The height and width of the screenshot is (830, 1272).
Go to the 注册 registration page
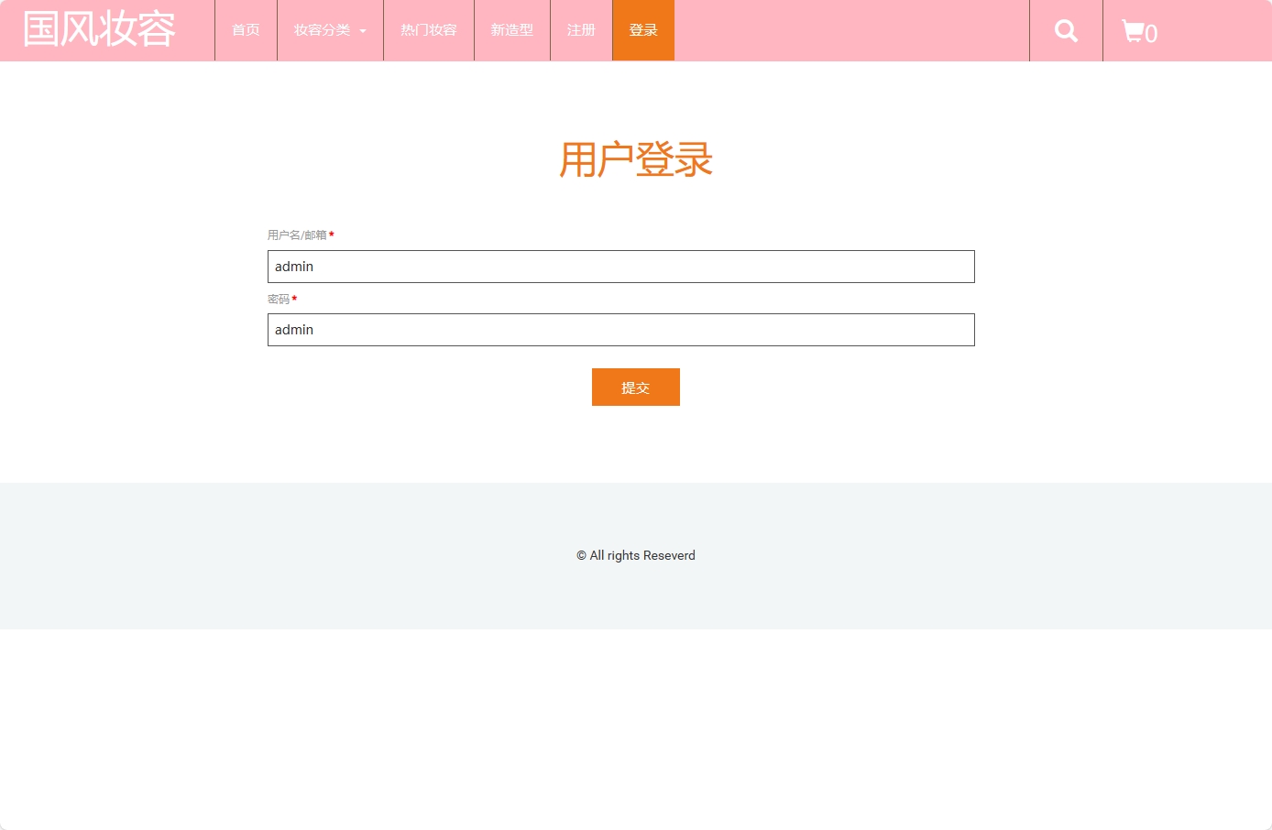pyautogui.click(x=581, y=30)
